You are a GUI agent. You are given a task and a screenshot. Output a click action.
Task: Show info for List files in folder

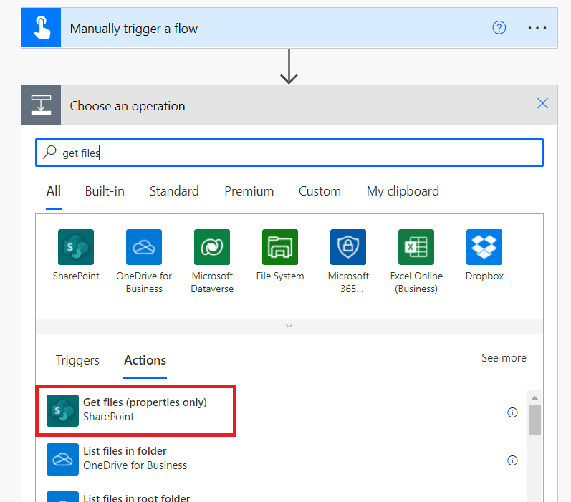[512, 460]
